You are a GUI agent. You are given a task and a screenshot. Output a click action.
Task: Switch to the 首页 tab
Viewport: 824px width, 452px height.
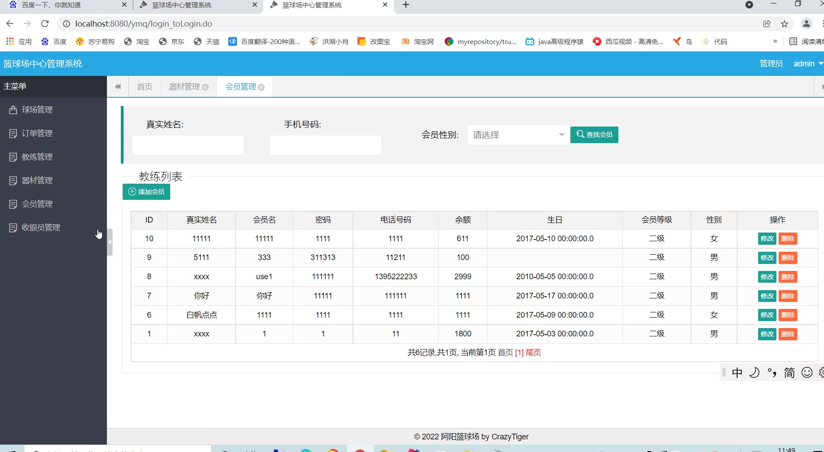pyautogui.click(x=144, y=87)
